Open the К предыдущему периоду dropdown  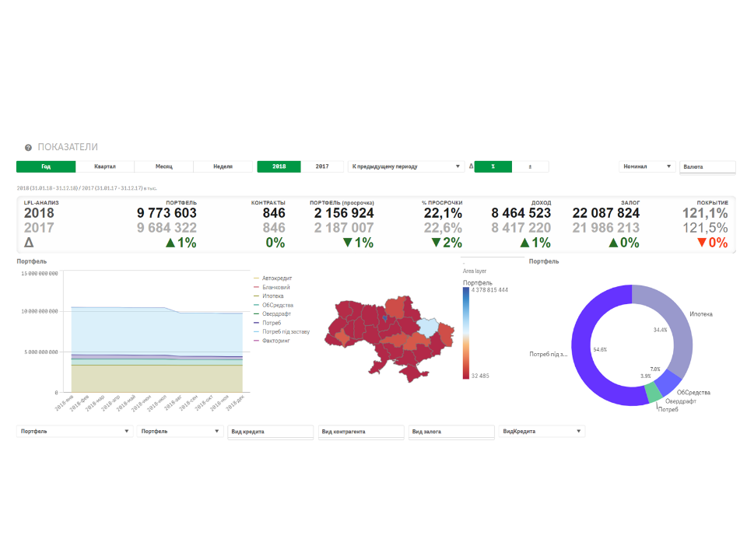coord(406,166)
